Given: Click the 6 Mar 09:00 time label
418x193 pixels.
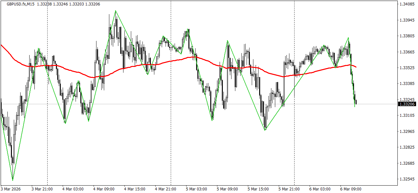Looking at the screenshot, I should click(x=351, y=189).
